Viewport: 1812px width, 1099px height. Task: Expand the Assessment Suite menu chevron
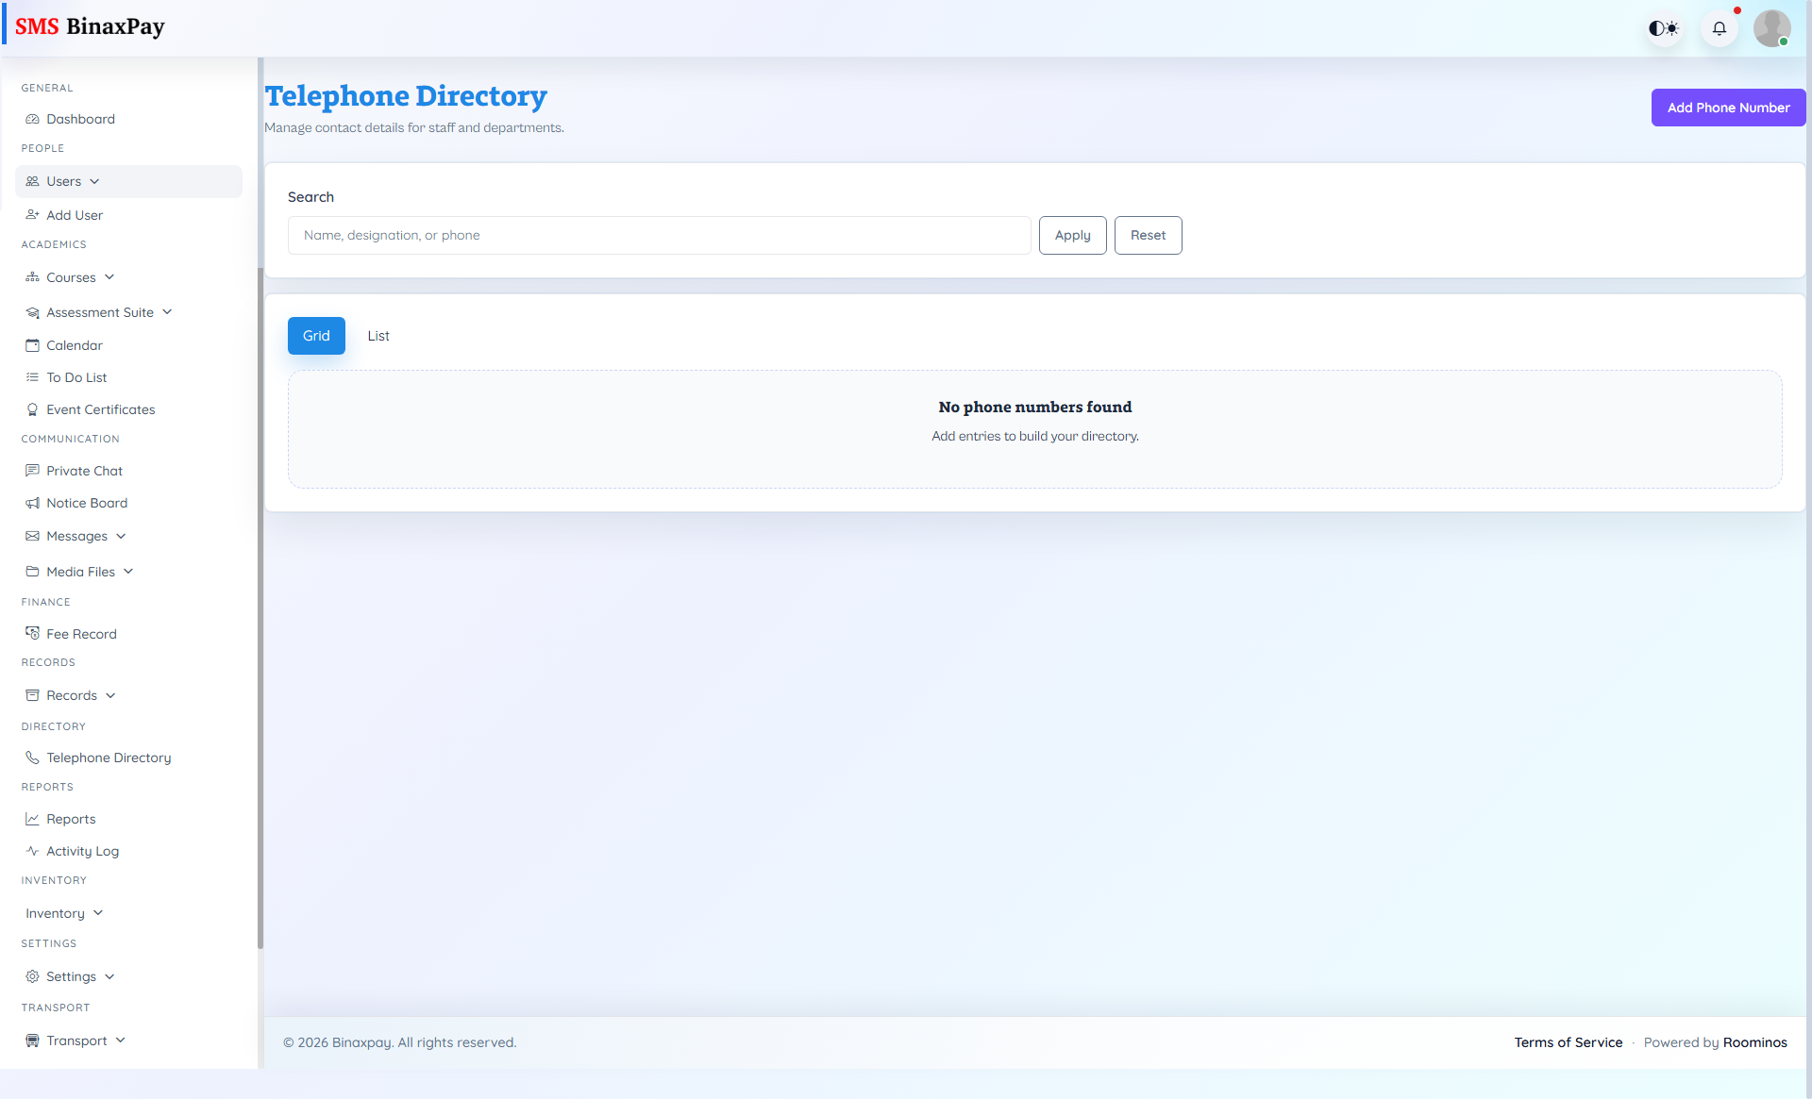click(167, 312)
